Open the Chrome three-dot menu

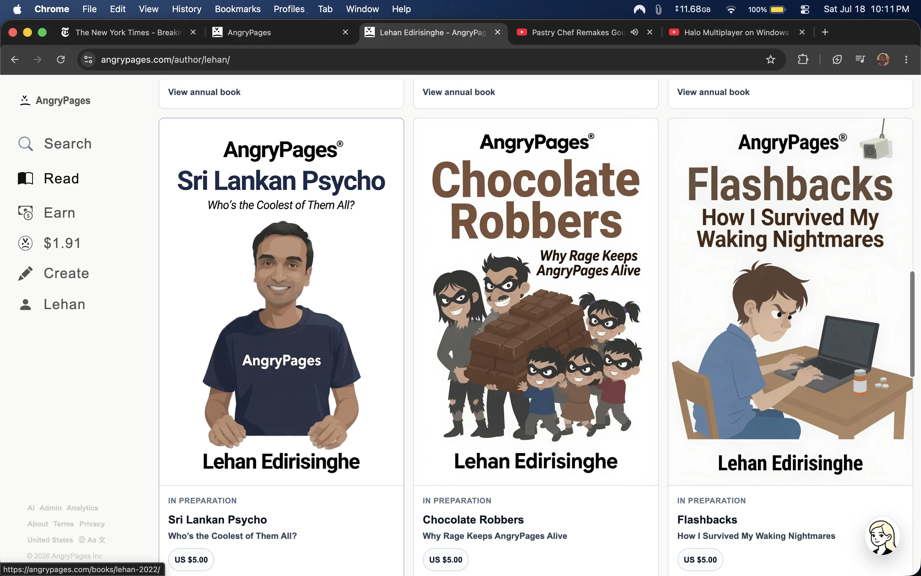point(906,60)
